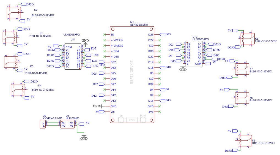Select the K1 relay symbol
This screenshot has height=155, width=280.
[10, 37]
